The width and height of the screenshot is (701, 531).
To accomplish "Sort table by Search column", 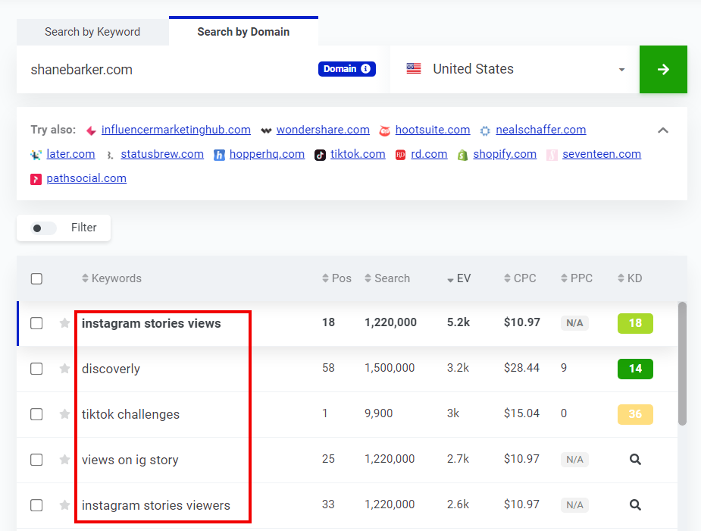I will pos(387,278).
